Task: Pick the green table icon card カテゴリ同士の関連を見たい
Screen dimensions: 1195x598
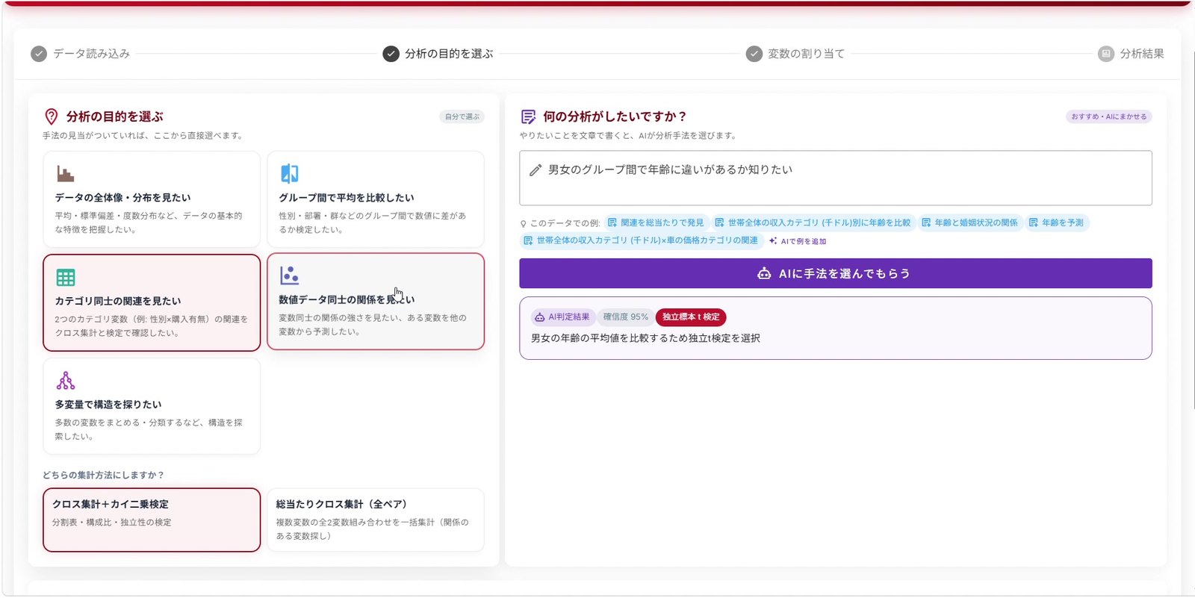Action: click(152, 302)
